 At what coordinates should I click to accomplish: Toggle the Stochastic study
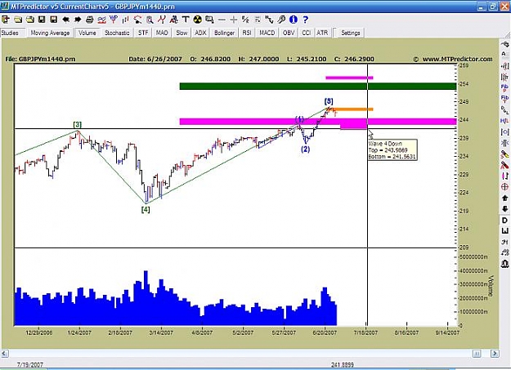[x=117, y=33]
